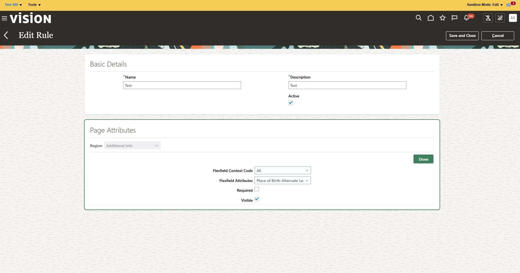Open notifications bell icon

tap(466, 18)
